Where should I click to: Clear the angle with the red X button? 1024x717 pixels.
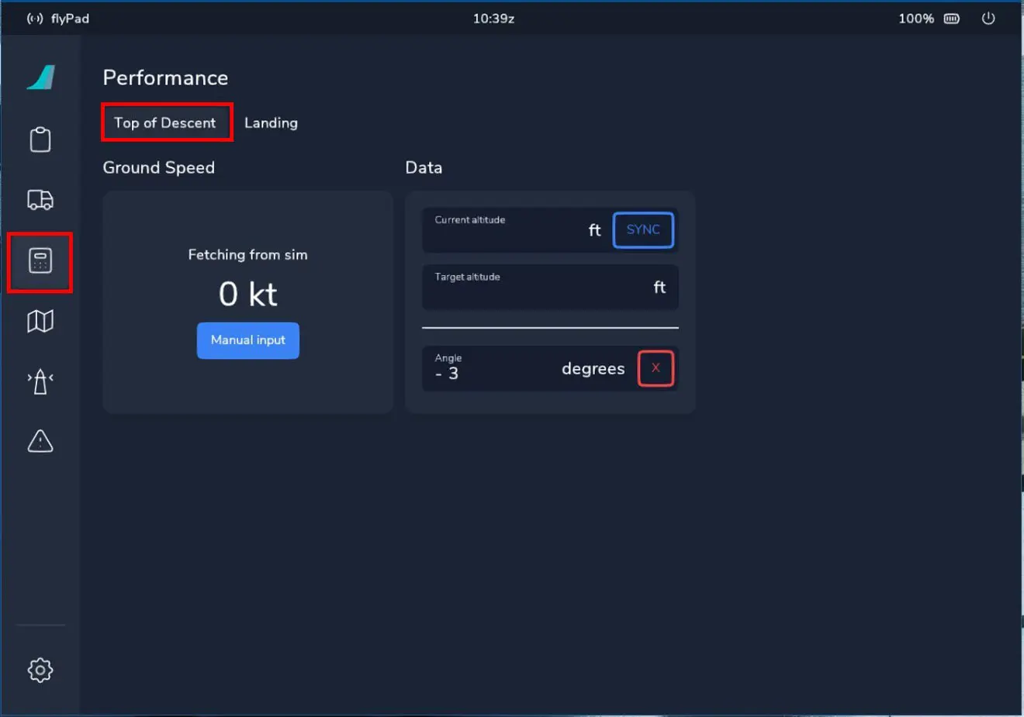point(656,368)
